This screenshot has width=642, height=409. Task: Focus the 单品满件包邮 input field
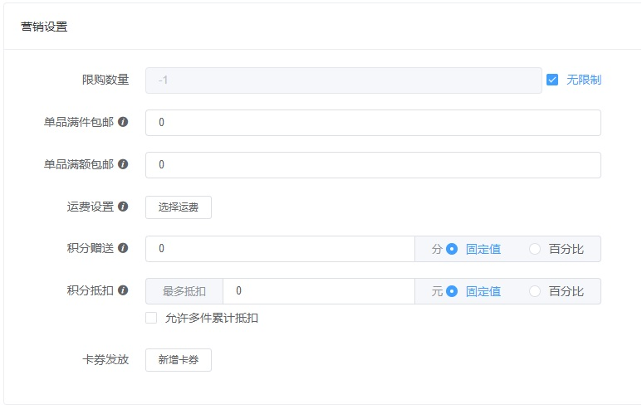tap(373, 123)
